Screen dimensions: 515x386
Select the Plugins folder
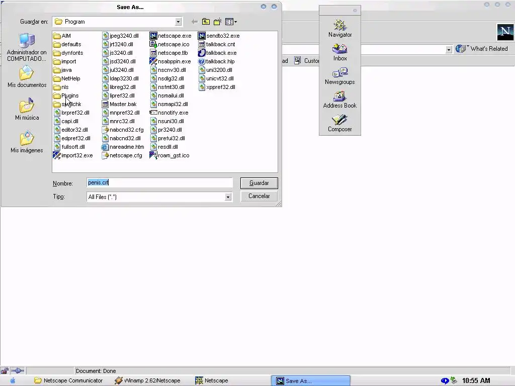pos(66,95)
